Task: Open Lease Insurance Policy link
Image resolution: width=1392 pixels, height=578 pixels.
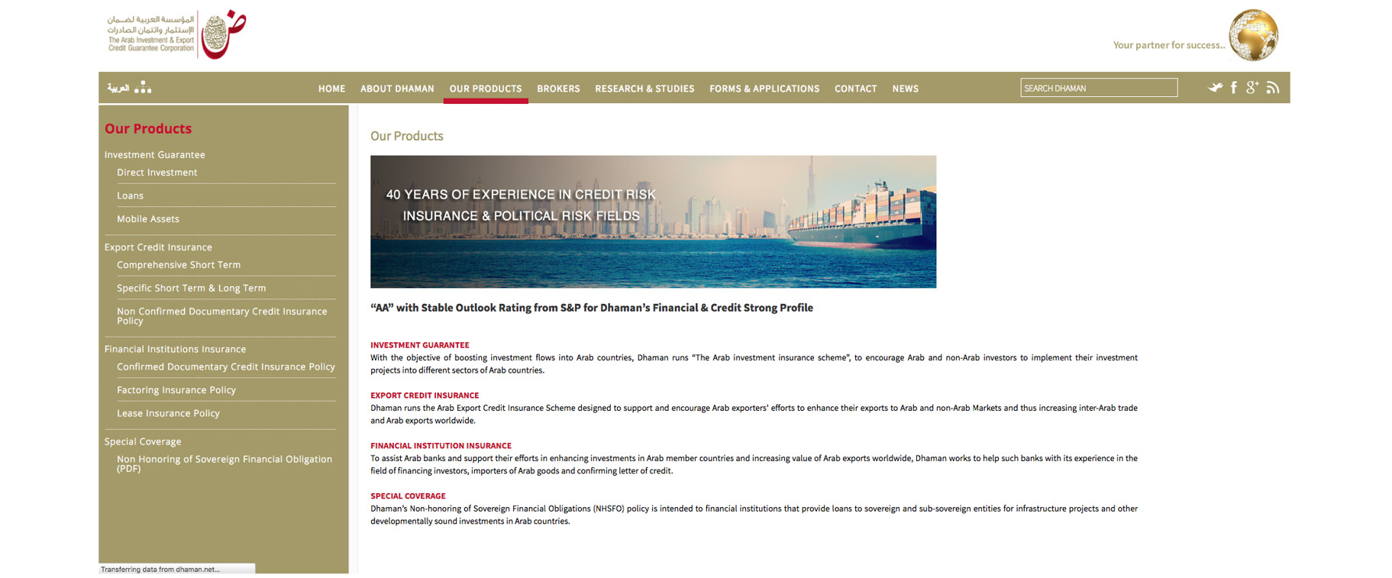Action: [x=168, y=414]
